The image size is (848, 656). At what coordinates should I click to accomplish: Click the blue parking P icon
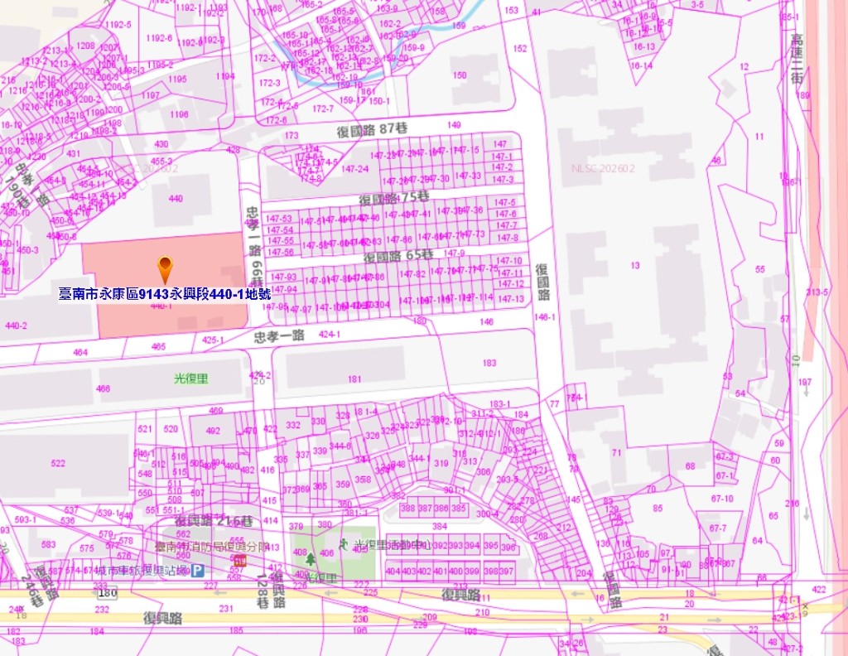pos(198,570)
